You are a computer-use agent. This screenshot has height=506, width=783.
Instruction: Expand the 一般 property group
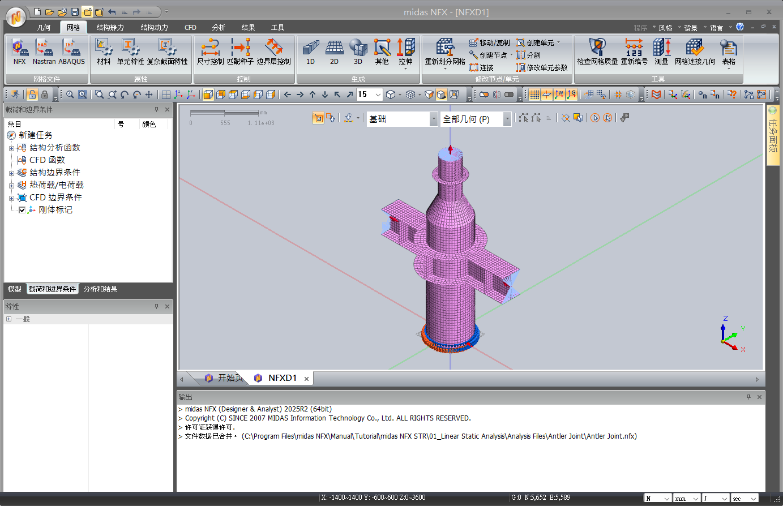click(8, 319)
